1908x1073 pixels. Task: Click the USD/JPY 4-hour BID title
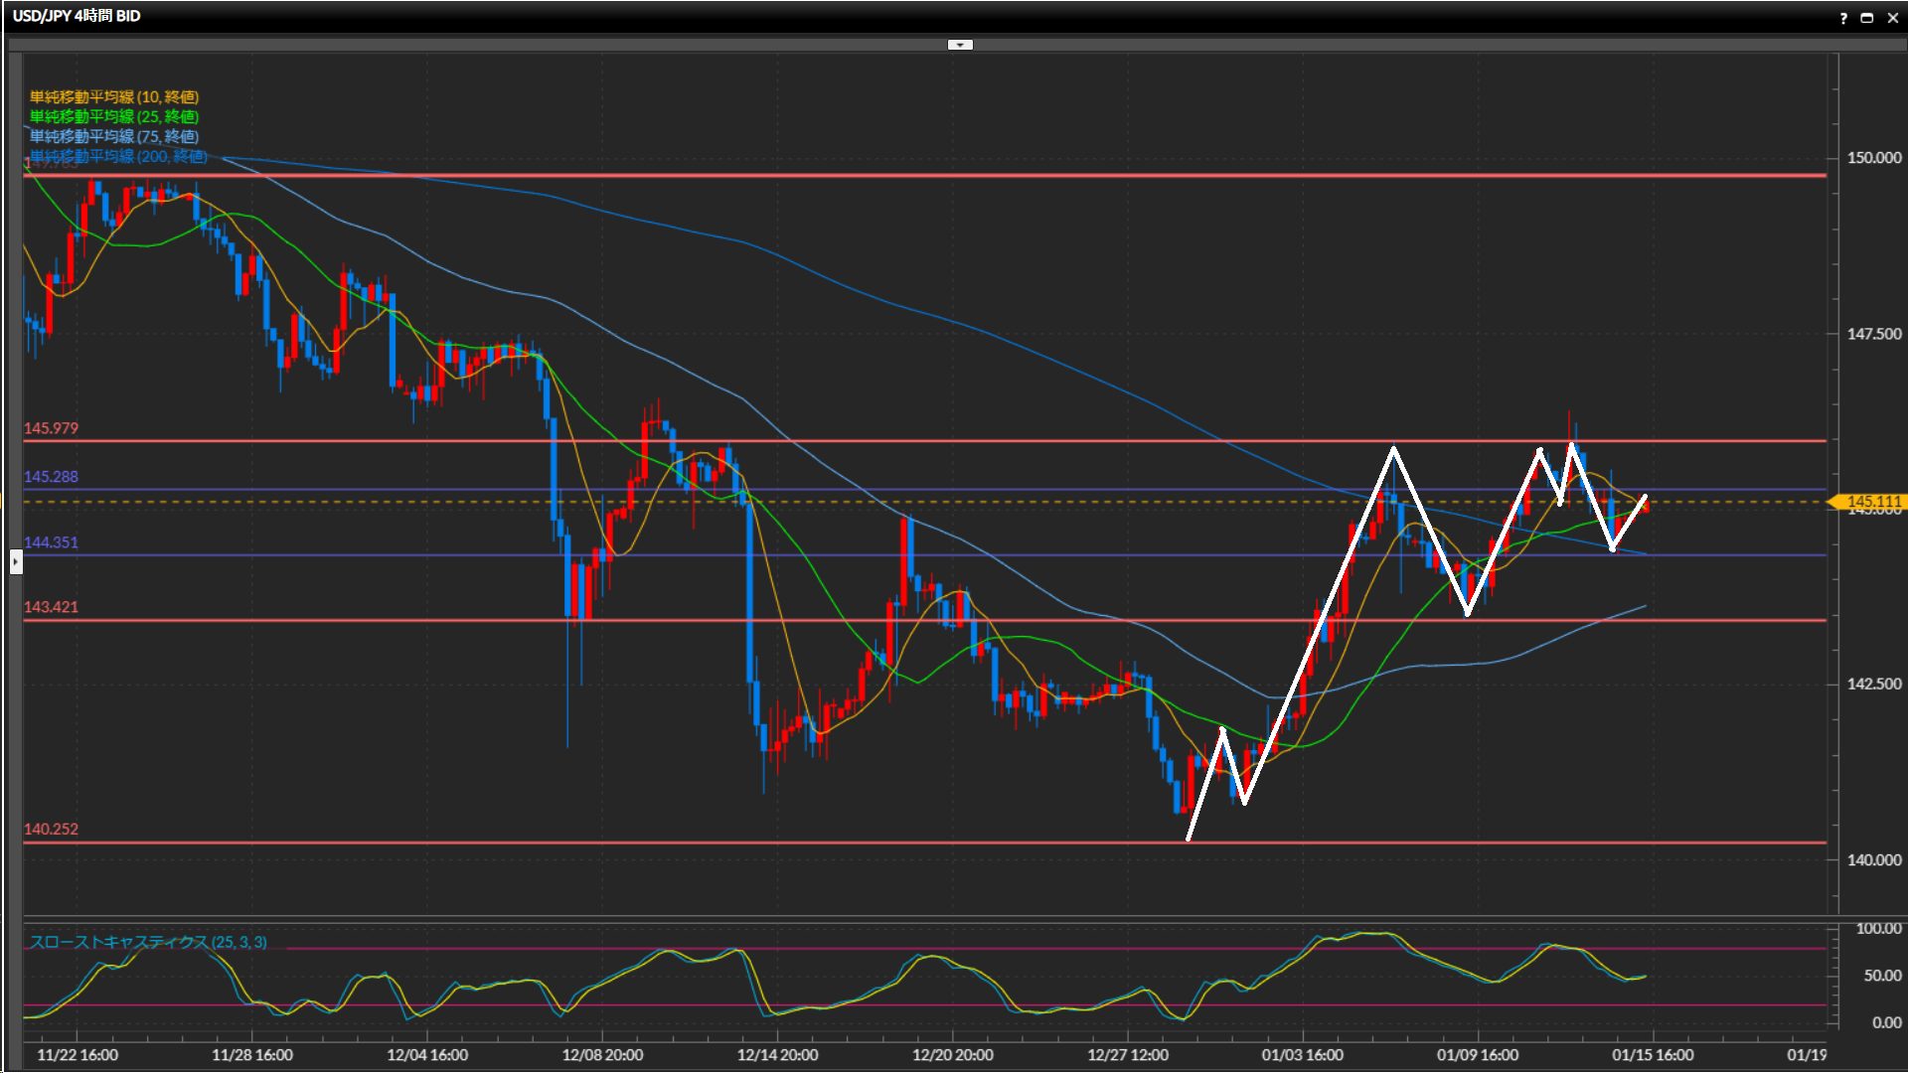pos(77,16)
